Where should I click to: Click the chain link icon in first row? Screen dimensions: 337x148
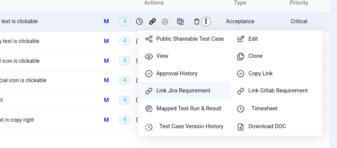click(x=152, y=21)
